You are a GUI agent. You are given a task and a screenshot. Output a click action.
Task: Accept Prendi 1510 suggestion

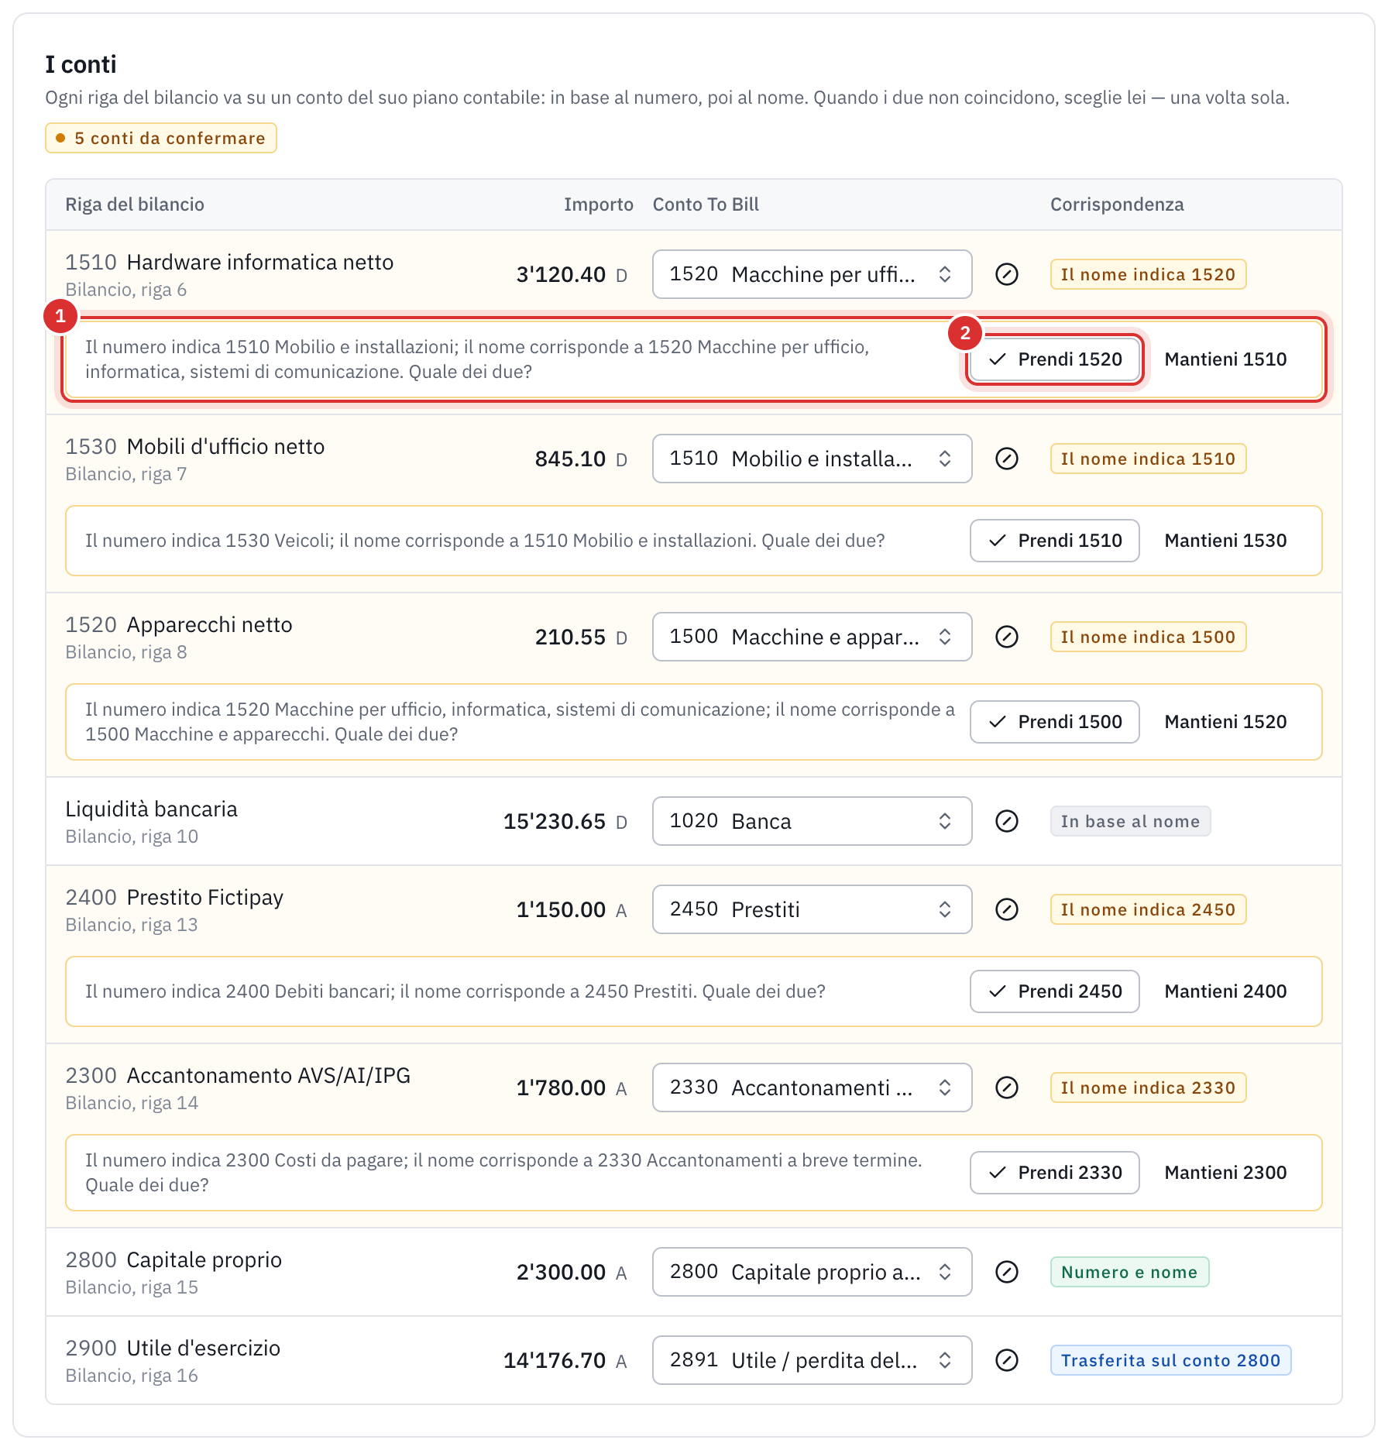[1055, 541]
